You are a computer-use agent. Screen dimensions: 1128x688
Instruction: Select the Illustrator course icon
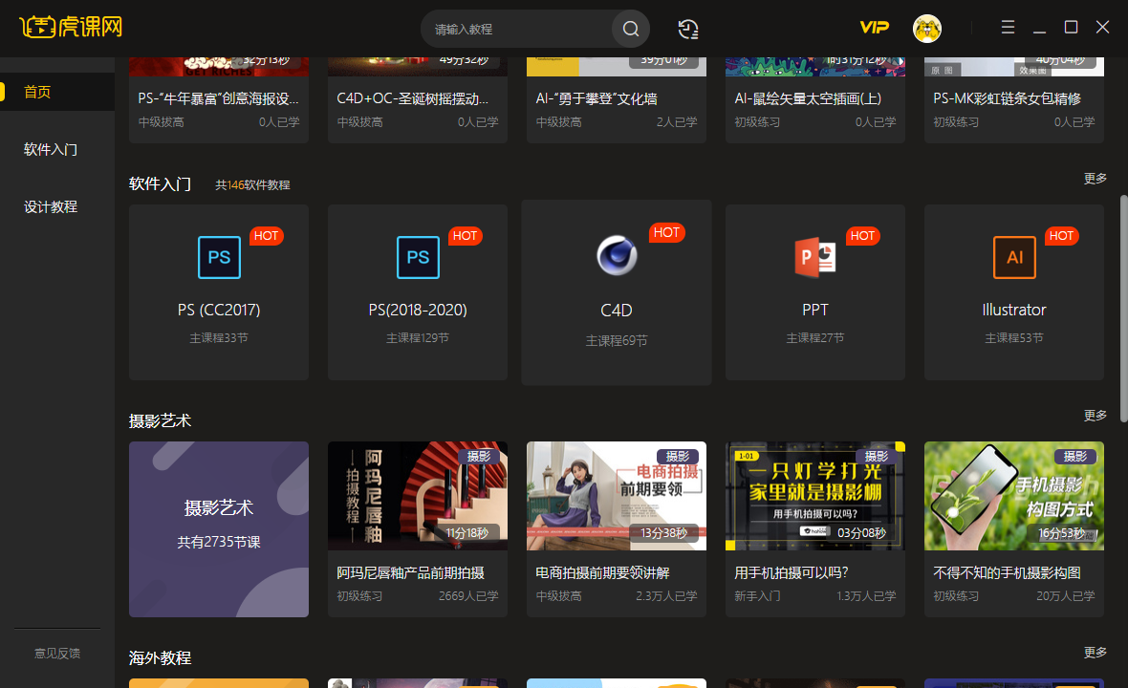pyautogui.click(x=1013, y=257)
